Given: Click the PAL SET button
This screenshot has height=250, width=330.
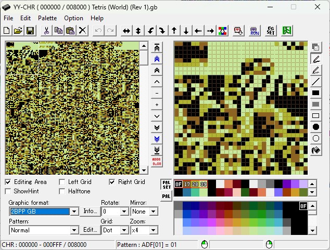Looking at the screenshot, I should pyautogui.click(x=166, y=185).
